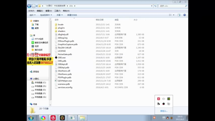The height and width of the screenshot is (121, 215).
Task: Click the NVIDIA green tray icon
Action: pyautogui.click(x=169, y=99)
